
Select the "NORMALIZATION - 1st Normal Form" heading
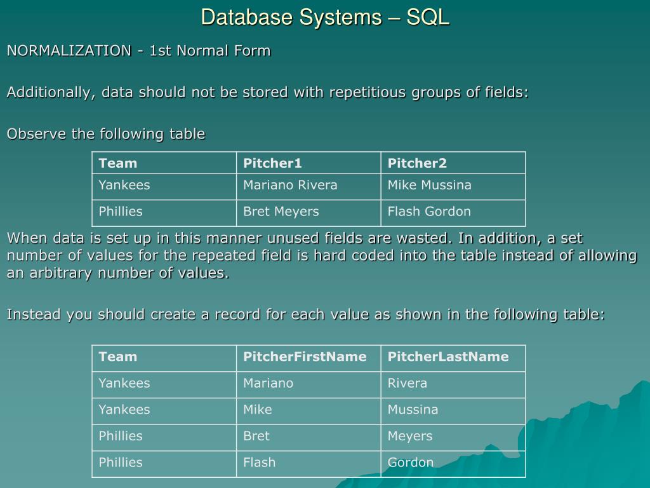point(139,51)
